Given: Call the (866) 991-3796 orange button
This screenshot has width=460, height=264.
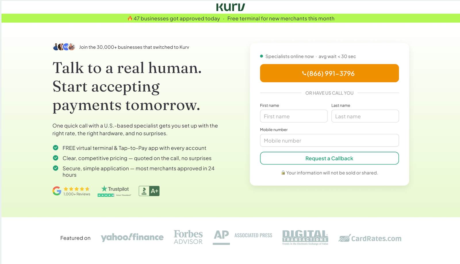Looking at the screenshot, I should [329, 73].
